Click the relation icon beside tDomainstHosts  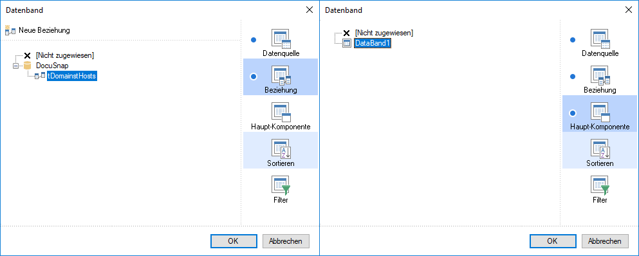coord(40,76)
